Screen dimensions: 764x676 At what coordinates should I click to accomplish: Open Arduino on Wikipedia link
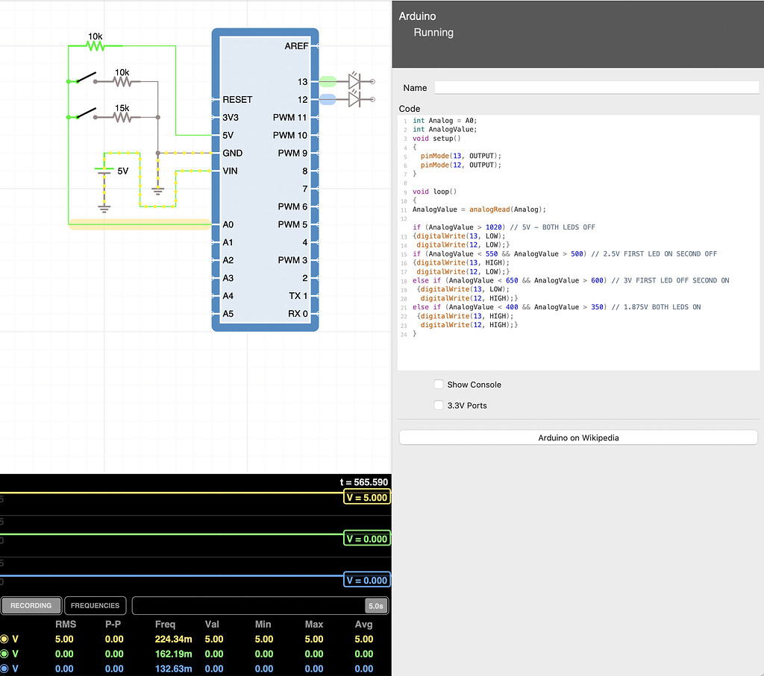(x=578, y=437)
